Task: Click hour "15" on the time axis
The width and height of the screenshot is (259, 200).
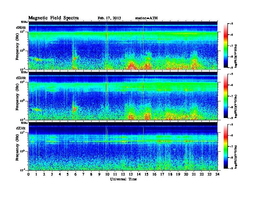Action: tap(147, 174)
